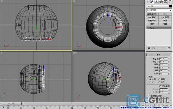Image resolution: width=173 pixels, height=109 pixels.
Task: Select the 全部 smoothing radio button
Action: (150, 79)
